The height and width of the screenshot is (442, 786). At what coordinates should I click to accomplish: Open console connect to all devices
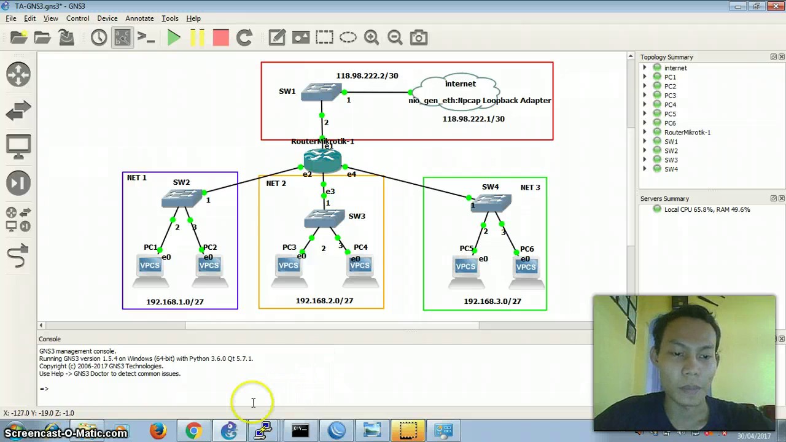pos(146,38)
